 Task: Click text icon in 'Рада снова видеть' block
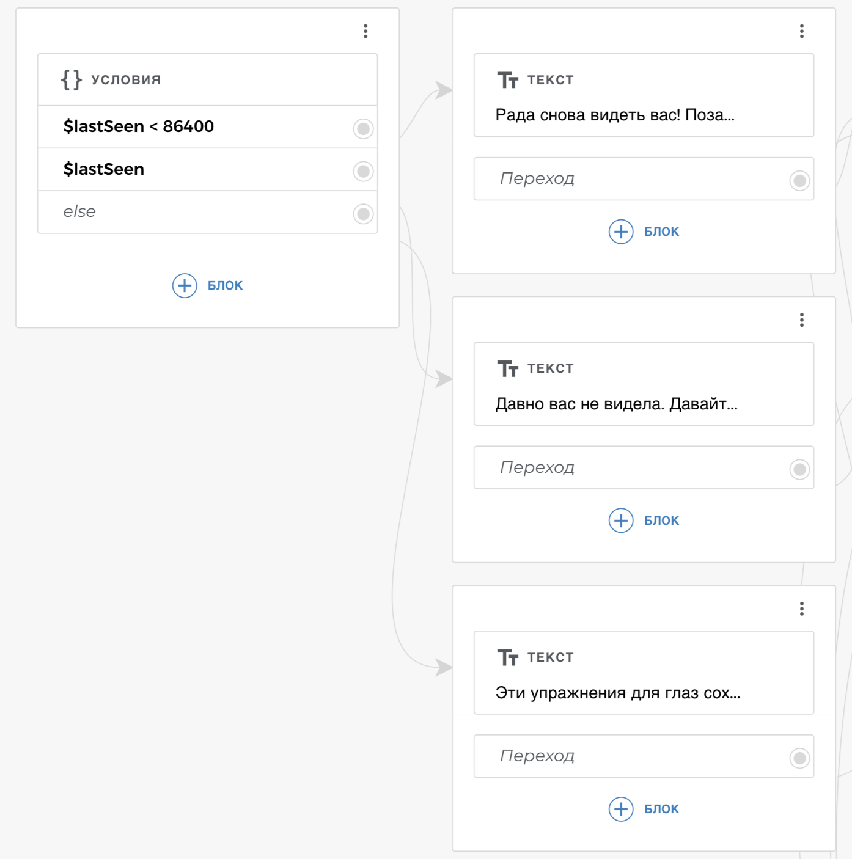[x=508, y=80]
